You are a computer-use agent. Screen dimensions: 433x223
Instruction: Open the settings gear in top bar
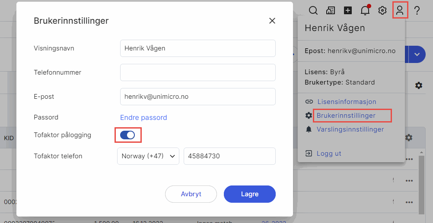coord(382,11)
